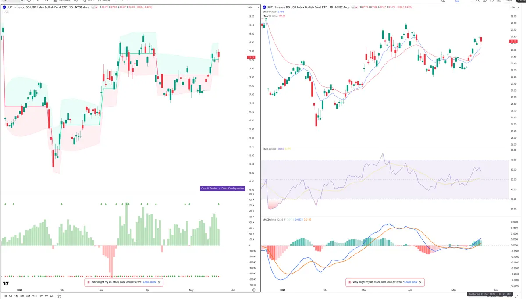
Task: Select the 5D time range
Action: [11, 296]
